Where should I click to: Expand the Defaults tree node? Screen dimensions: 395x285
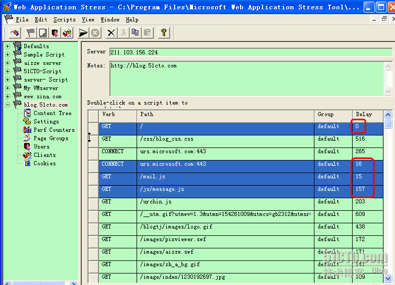(x=7, y=47)
